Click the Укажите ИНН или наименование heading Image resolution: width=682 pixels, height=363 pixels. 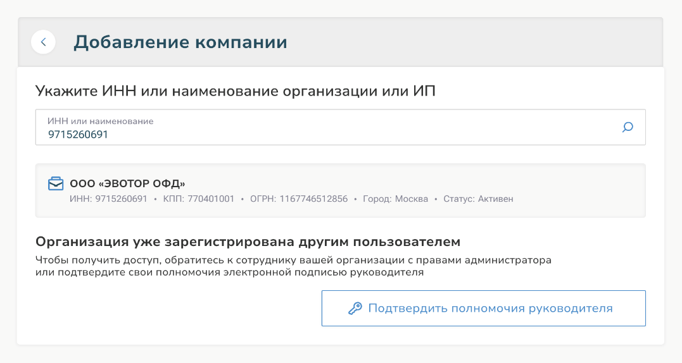pyautogui.click(x=236, y=91)
